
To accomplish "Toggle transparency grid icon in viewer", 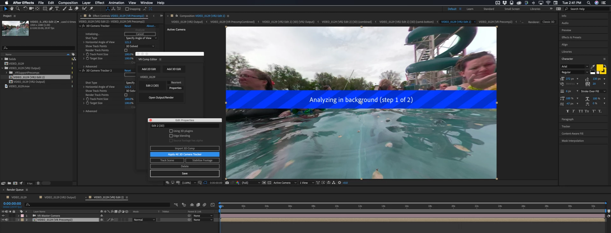I will (270, 183).
